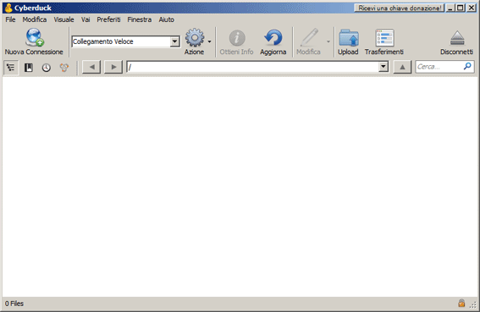Show the history view
The image size is (480, 312).
click(x=47, y=68)
